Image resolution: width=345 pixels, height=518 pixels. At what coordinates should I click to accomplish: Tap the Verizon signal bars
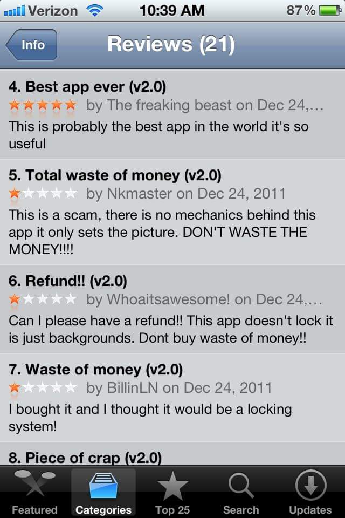pyautogui.click(x=14, y=11)
